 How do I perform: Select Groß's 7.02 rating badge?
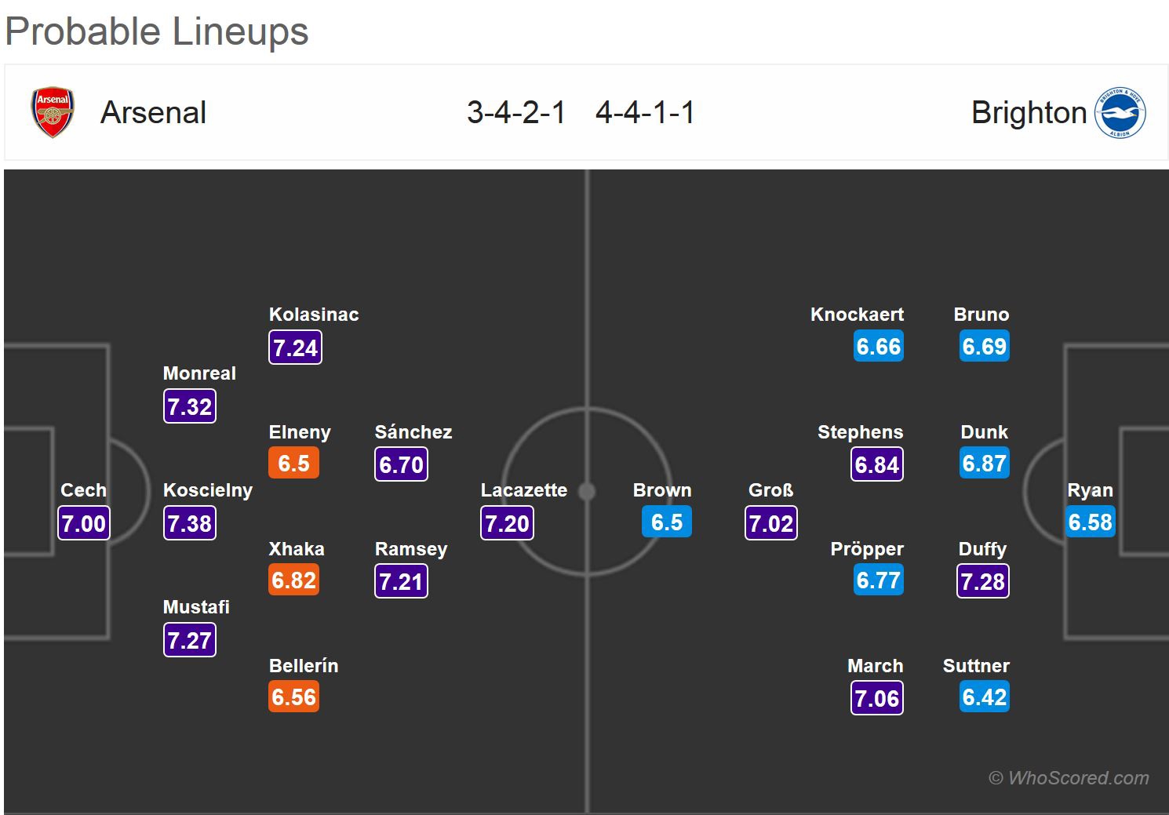pyautogui.click(x=771, y=523)
